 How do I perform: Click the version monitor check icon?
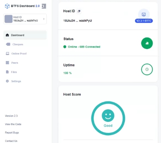[x=144, y=15]
